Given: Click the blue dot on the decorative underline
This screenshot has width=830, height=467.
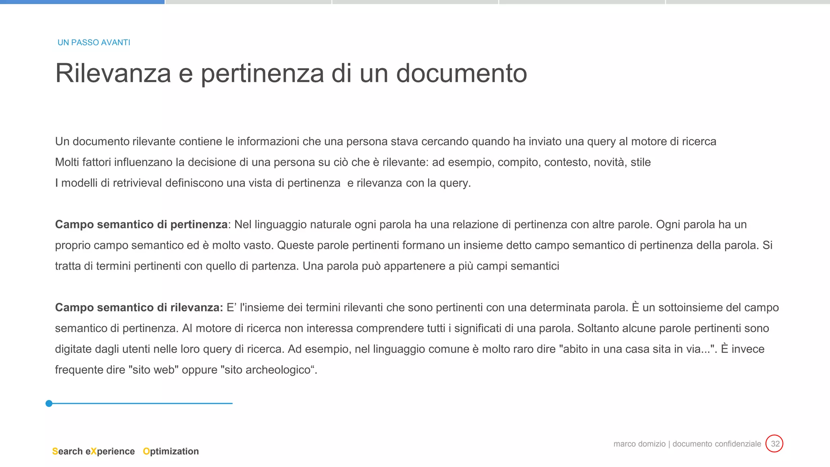Looking at the screenshot, I should (x=49, y=403).
